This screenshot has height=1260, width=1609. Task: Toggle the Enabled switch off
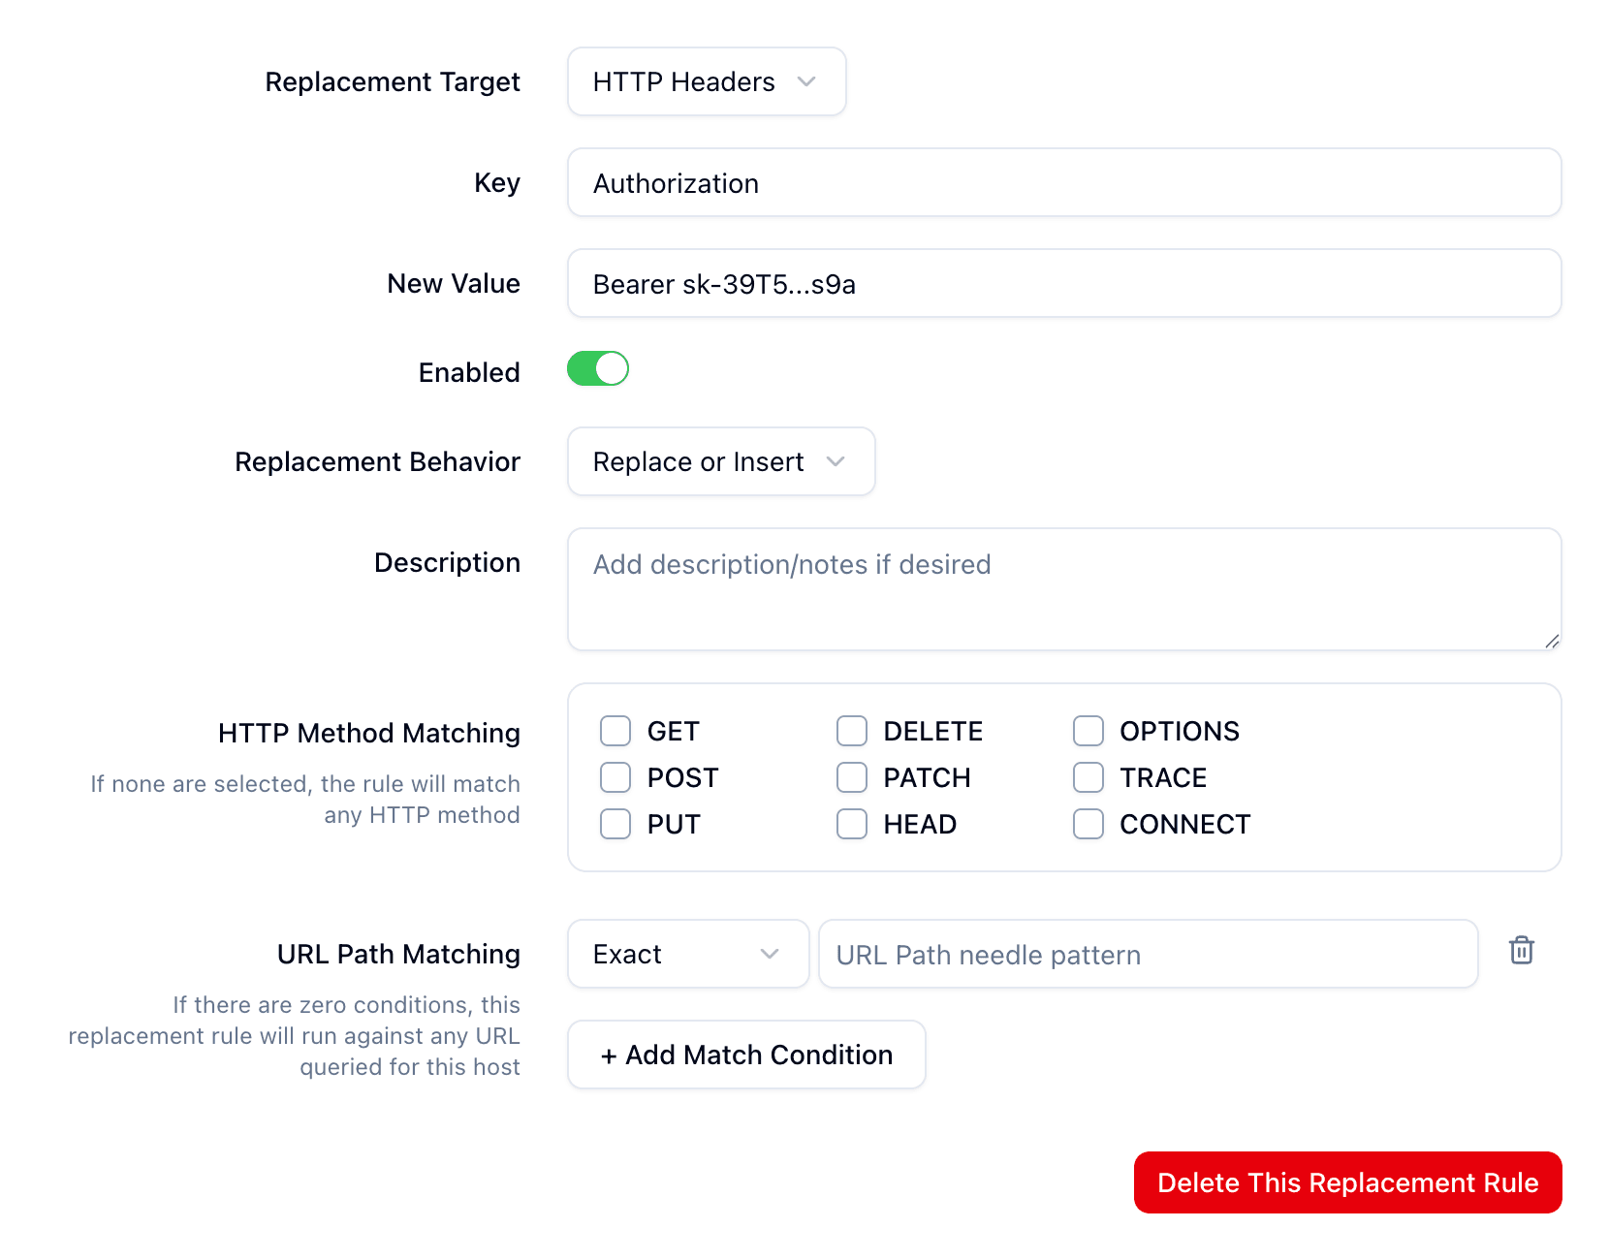597,369
